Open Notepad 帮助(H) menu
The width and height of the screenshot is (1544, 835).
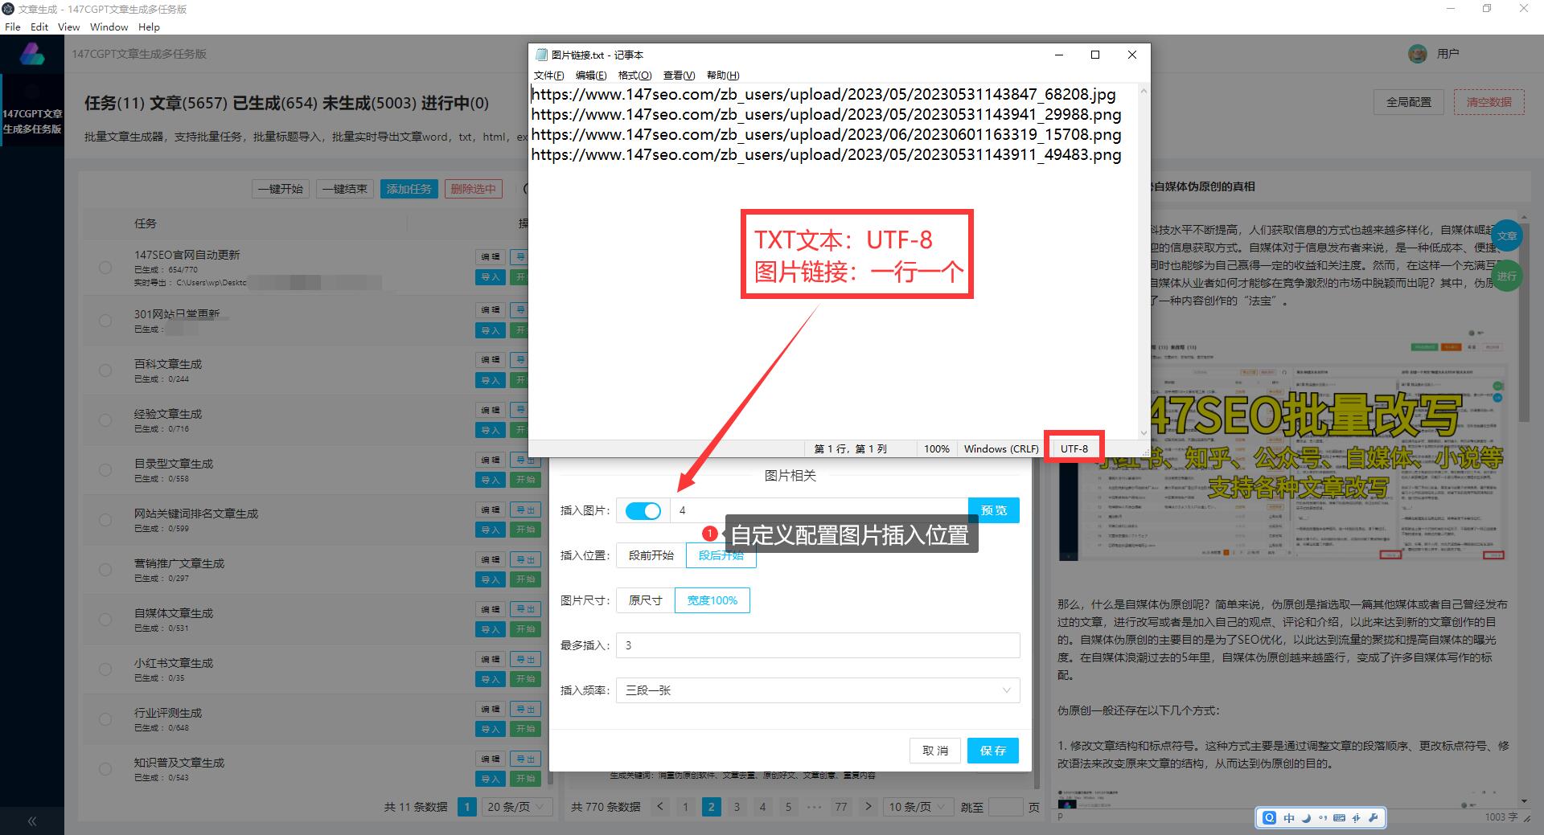click(722, 75)
